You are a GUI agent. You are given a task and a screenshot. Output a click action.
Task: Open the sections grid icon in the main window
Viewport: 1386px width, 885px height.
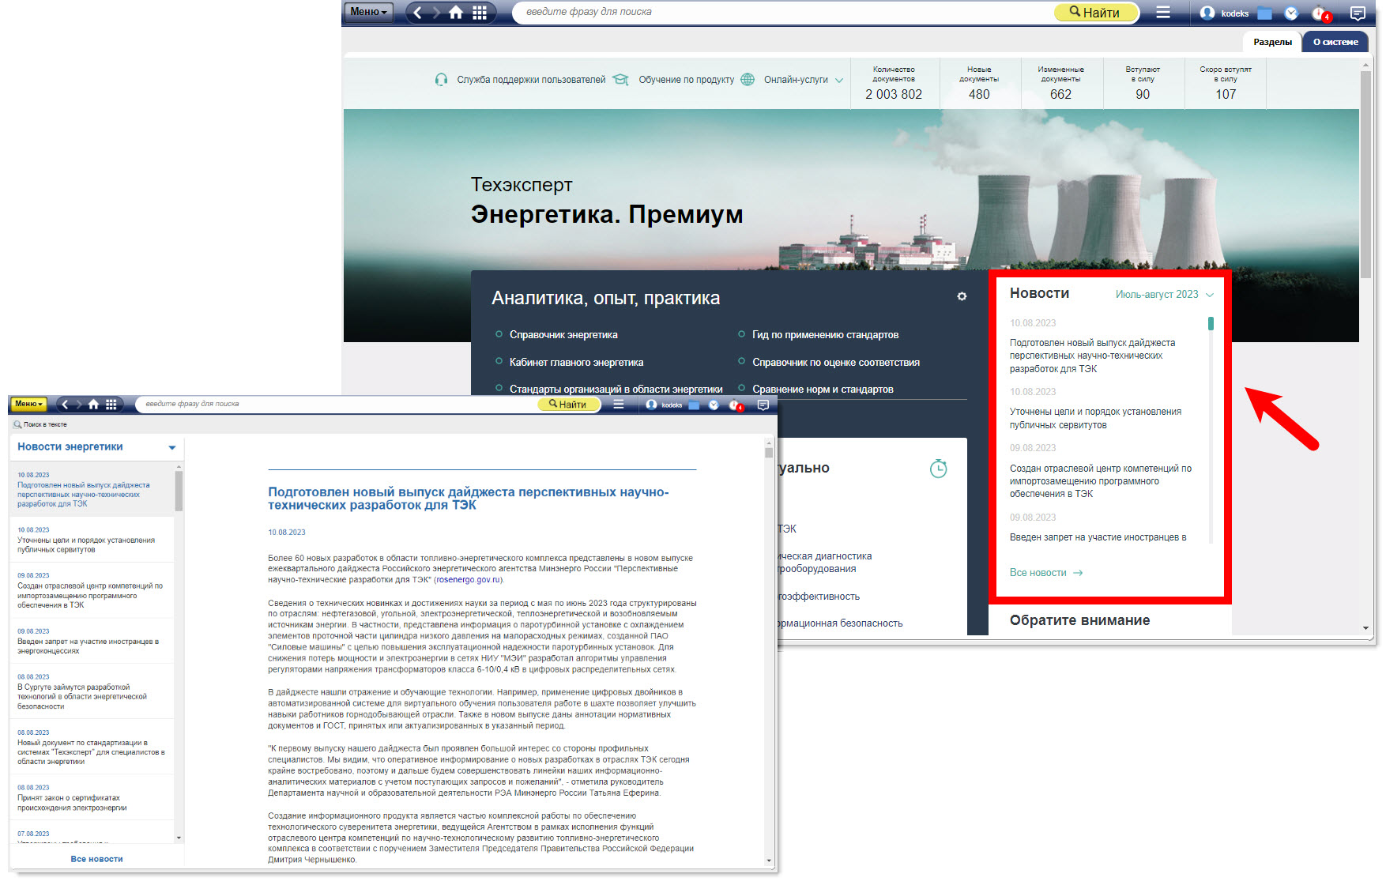[x=480, y=13]
